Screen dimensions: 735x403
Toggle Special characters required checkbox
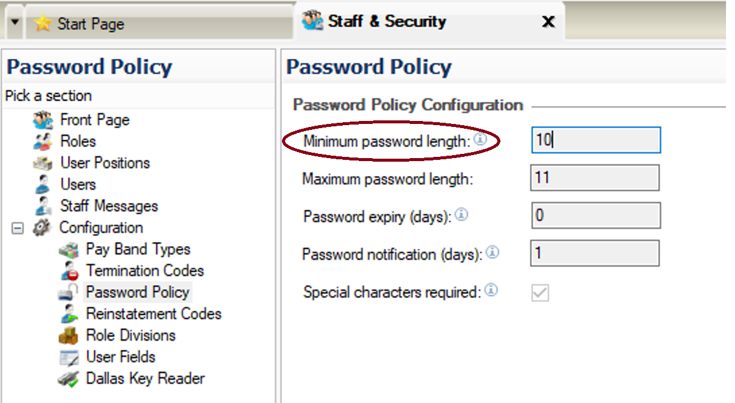[540, 292]
